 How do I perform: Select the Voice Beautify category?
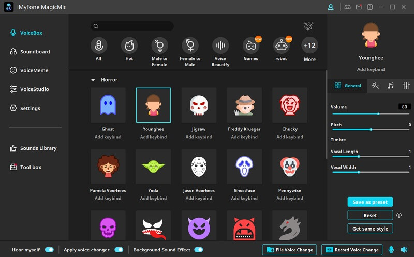click(x=220, y=46)
